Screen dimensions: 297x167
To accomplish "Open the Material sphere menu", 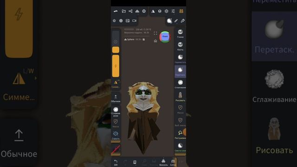I will click(x=144, y=11).
